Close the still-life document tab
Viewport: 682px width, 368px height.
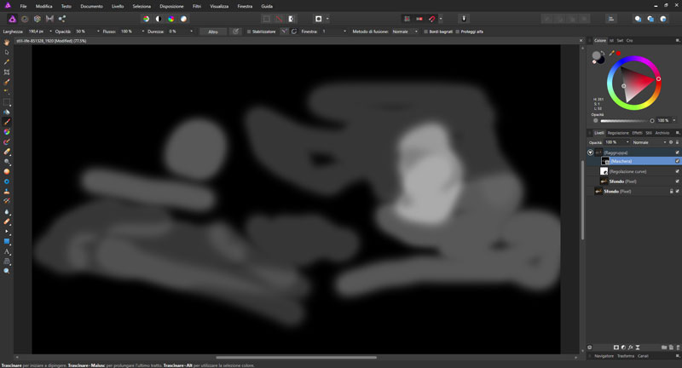(581, 40)
